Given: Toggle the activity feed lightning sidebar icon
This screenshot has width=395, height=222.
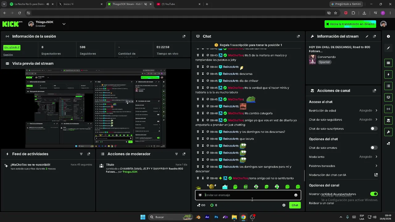Looking at the screenshot, I should tap(388, 74).
